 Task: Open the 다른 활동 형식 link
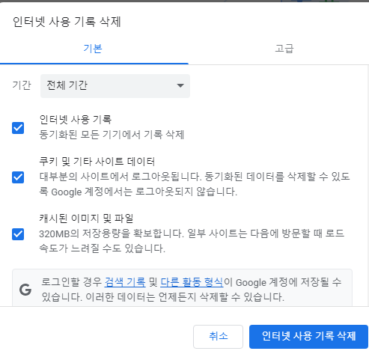pyautogui.click(x=192, y=282)
